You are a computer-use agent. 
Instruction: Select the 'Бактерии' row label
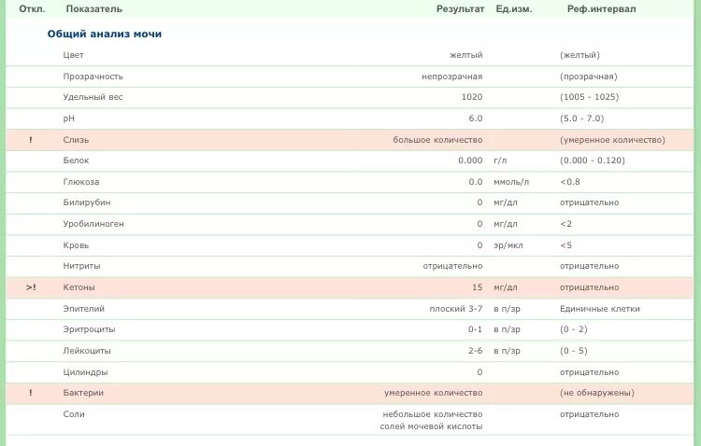(83, 393)
